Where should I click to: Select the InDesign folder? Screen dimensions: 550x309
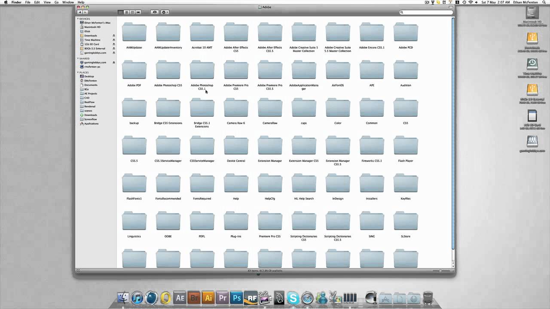click(x=338, y=183)
